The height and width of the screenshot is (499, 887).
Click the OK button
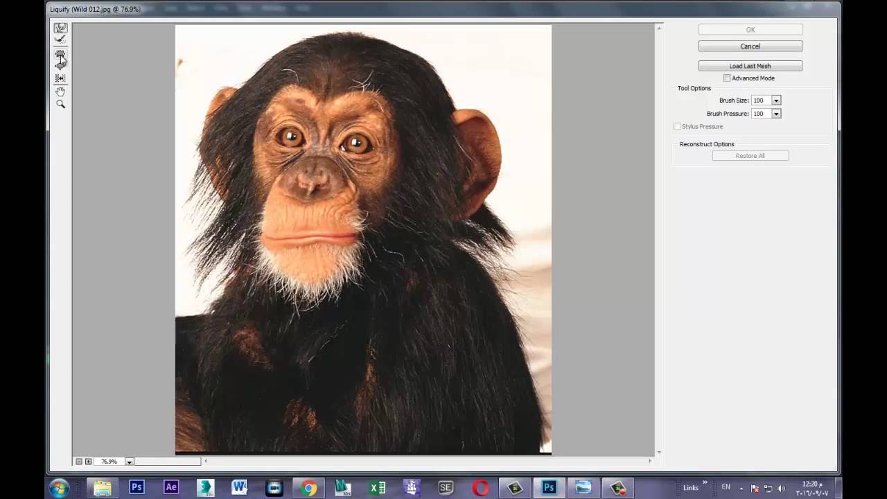point(750,30)
